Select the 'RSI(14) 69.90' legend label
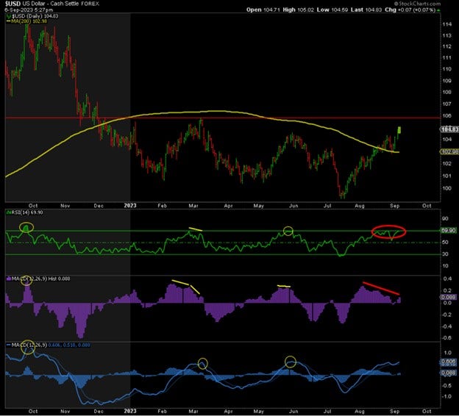This screenshot has height=416, width=459. click(26, 212)
